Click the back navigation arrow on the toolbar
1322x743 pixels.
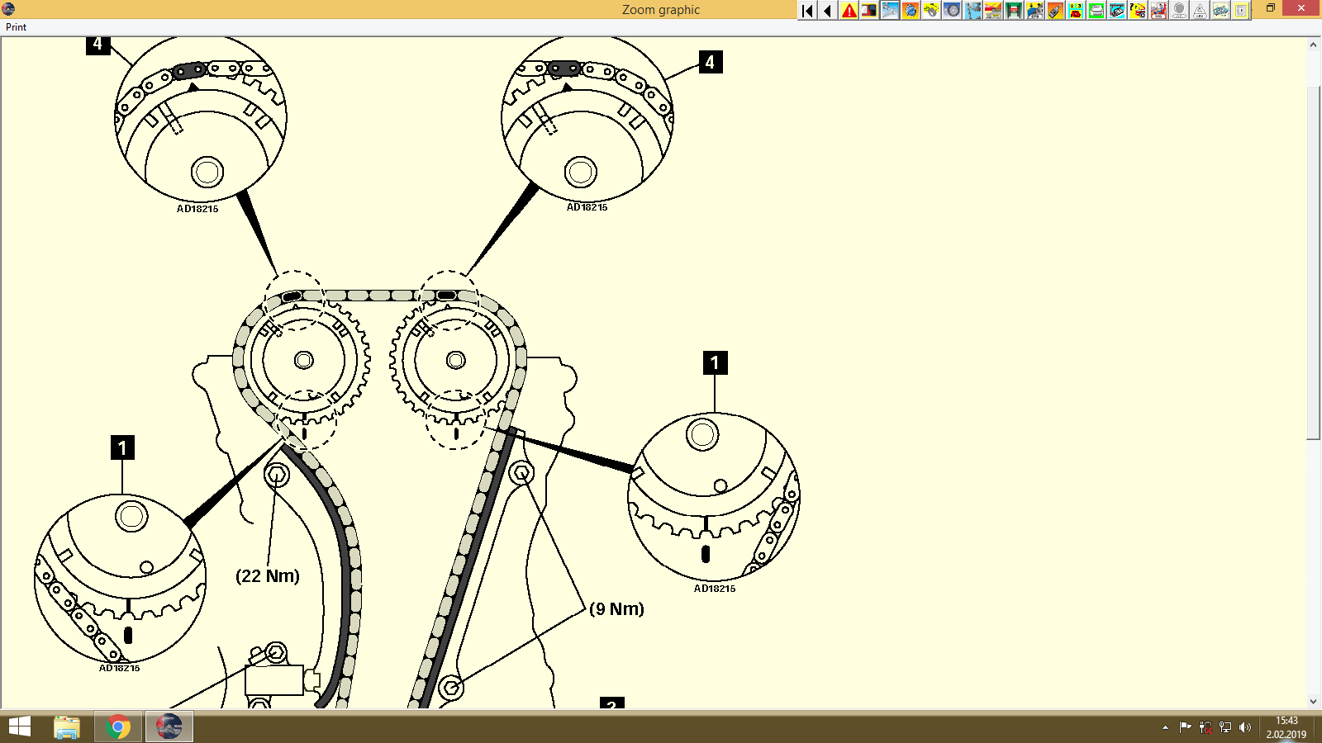click(827, 11)
